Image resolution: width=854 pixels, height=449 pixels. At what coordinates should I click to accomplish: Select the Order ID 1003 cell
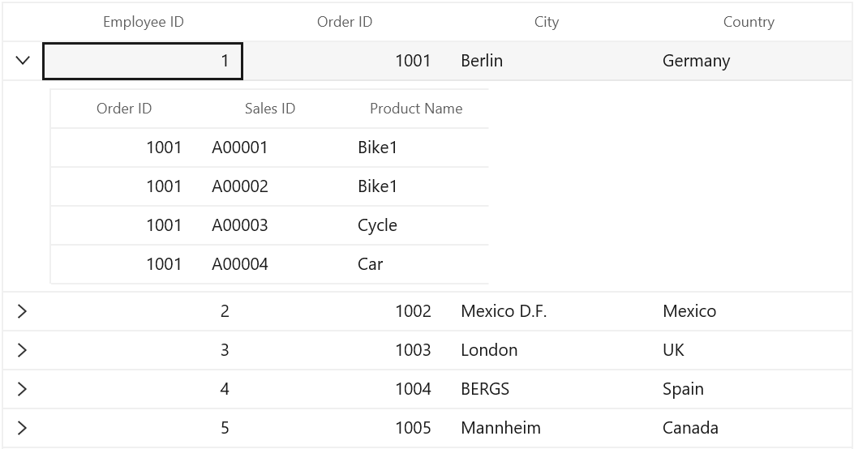(x=344, y=350)
